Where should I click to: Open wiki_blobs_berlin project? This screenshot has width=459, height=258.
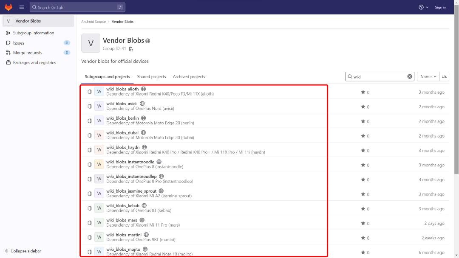tap(122, 118)
